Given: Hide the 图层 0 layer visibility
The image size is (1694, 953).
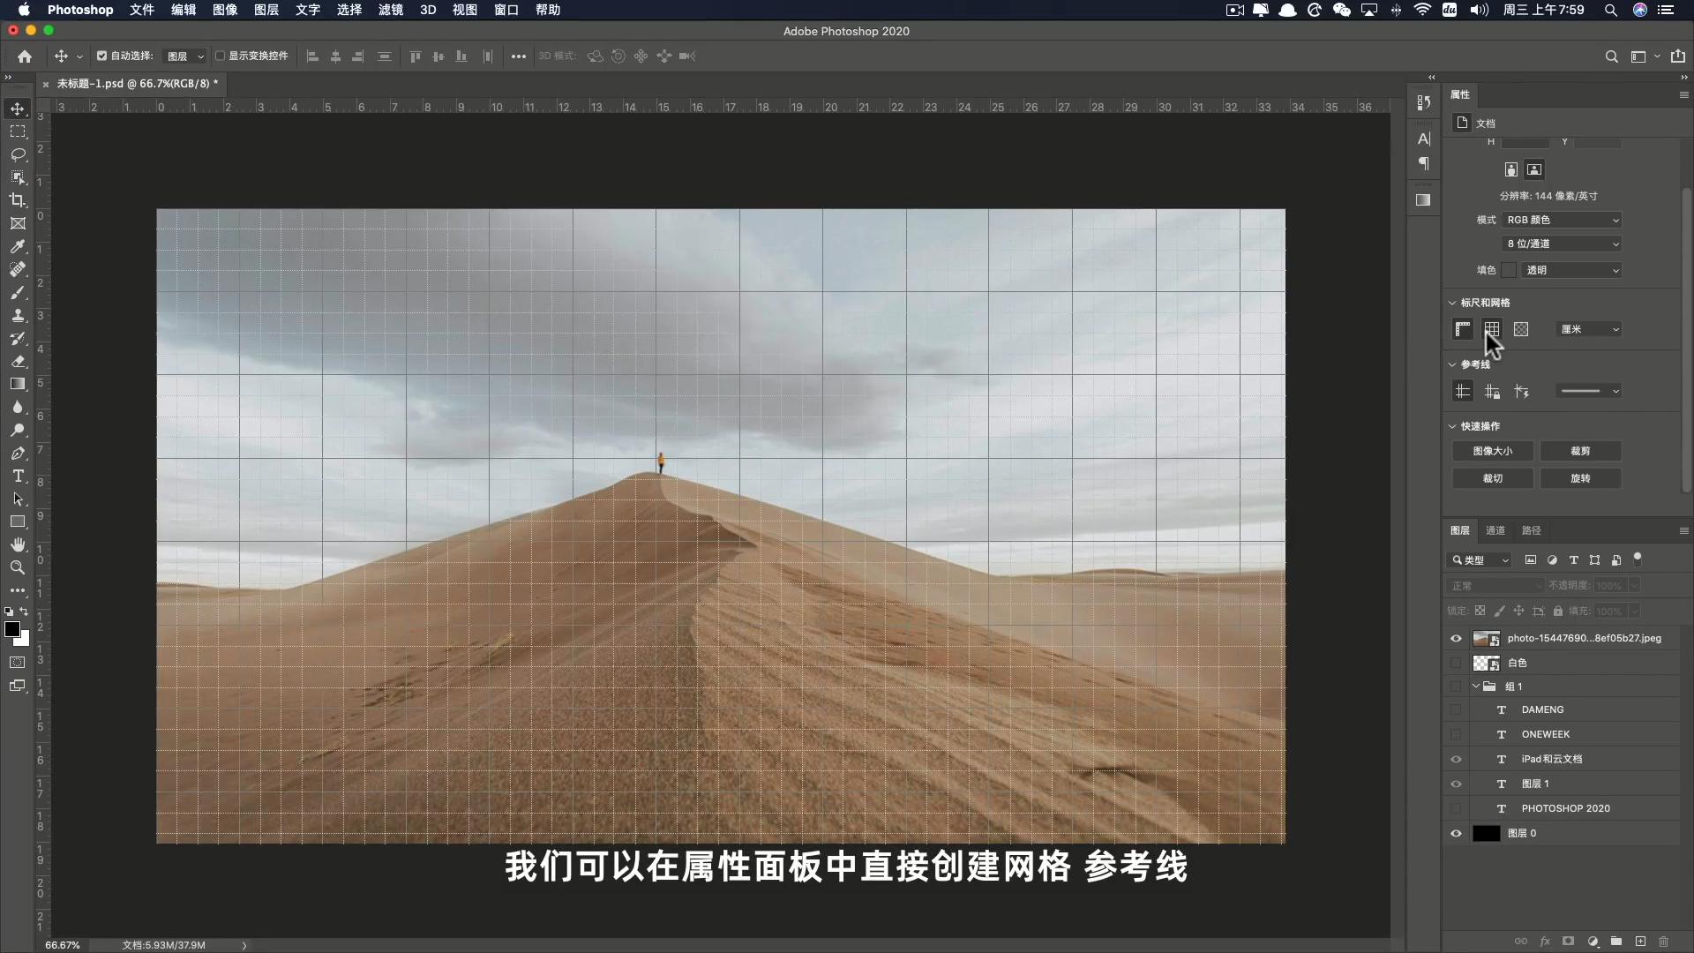Looking at the screenshot, I should 1456,833.
